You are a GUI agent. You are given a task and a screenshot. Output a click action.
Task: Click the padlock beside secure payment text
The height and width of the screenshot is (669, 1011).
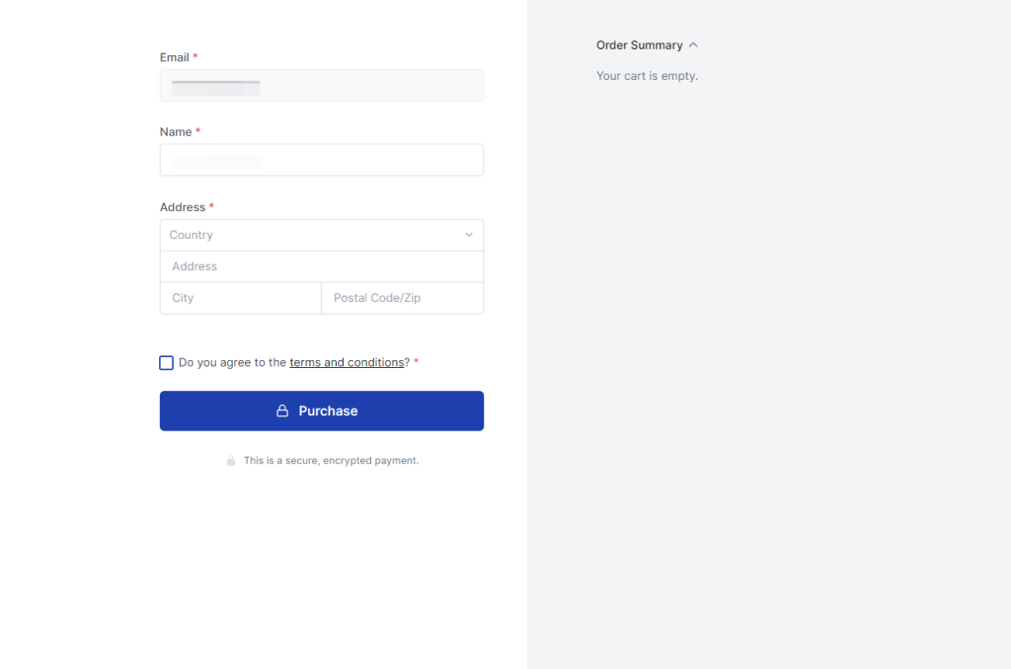click(x=231, y=460)
